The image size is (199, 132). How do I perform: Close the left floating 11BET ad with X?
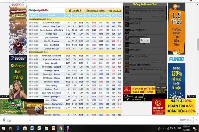coord(7,96)
